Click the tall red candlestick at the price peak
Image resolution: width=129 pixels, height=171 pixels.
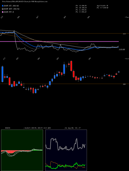pos(71,66)
